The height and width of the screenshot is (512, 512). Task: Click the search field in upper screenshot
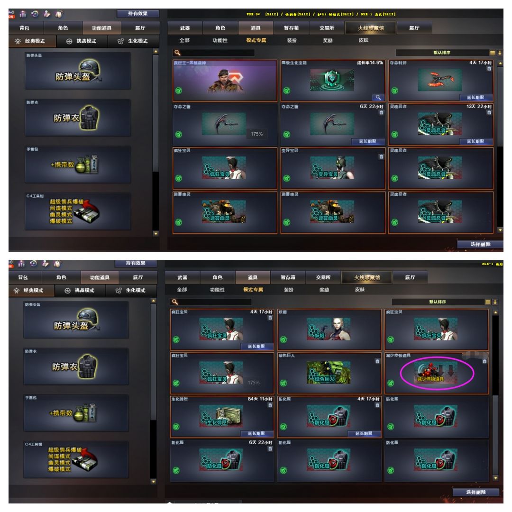click(x=213, y=53)
